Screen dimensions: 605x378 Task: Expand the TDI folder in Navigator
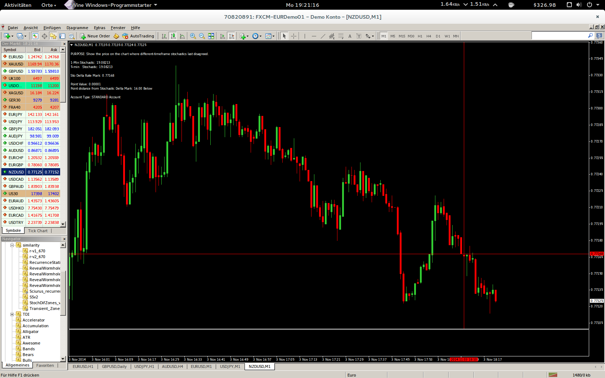pyautogui.click(x=12, y=314)
